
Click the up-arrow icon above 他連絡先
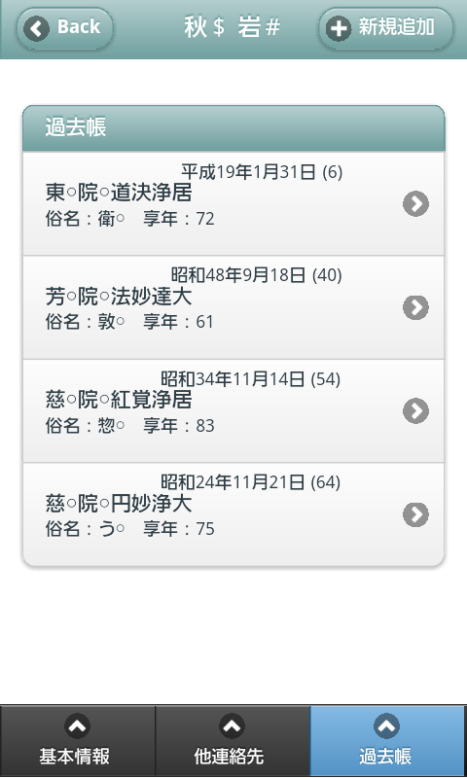pos(232,726)
